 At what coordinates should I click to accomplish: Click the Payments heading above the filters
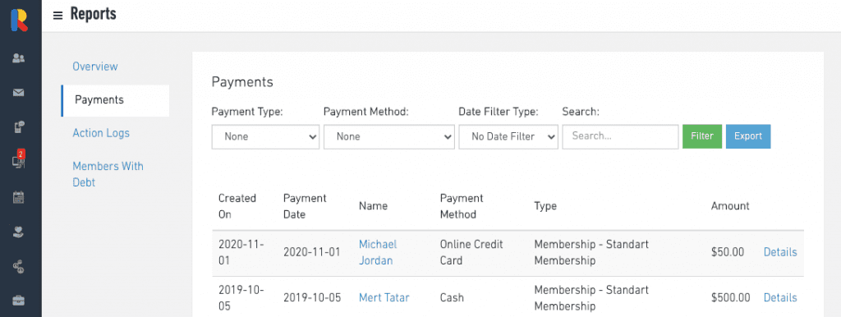point(242,82)
